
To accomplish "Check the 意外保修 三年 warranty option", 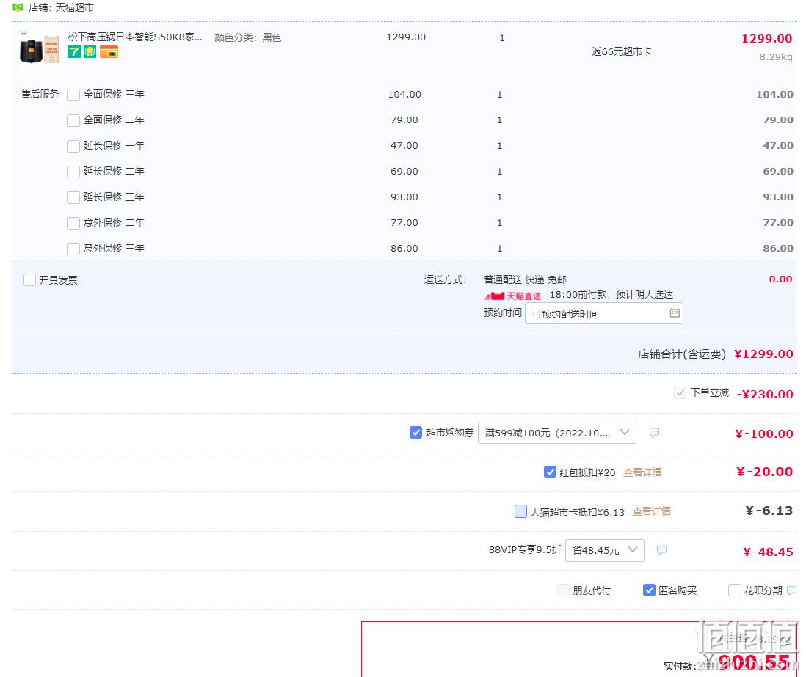I will click(73, 249).
